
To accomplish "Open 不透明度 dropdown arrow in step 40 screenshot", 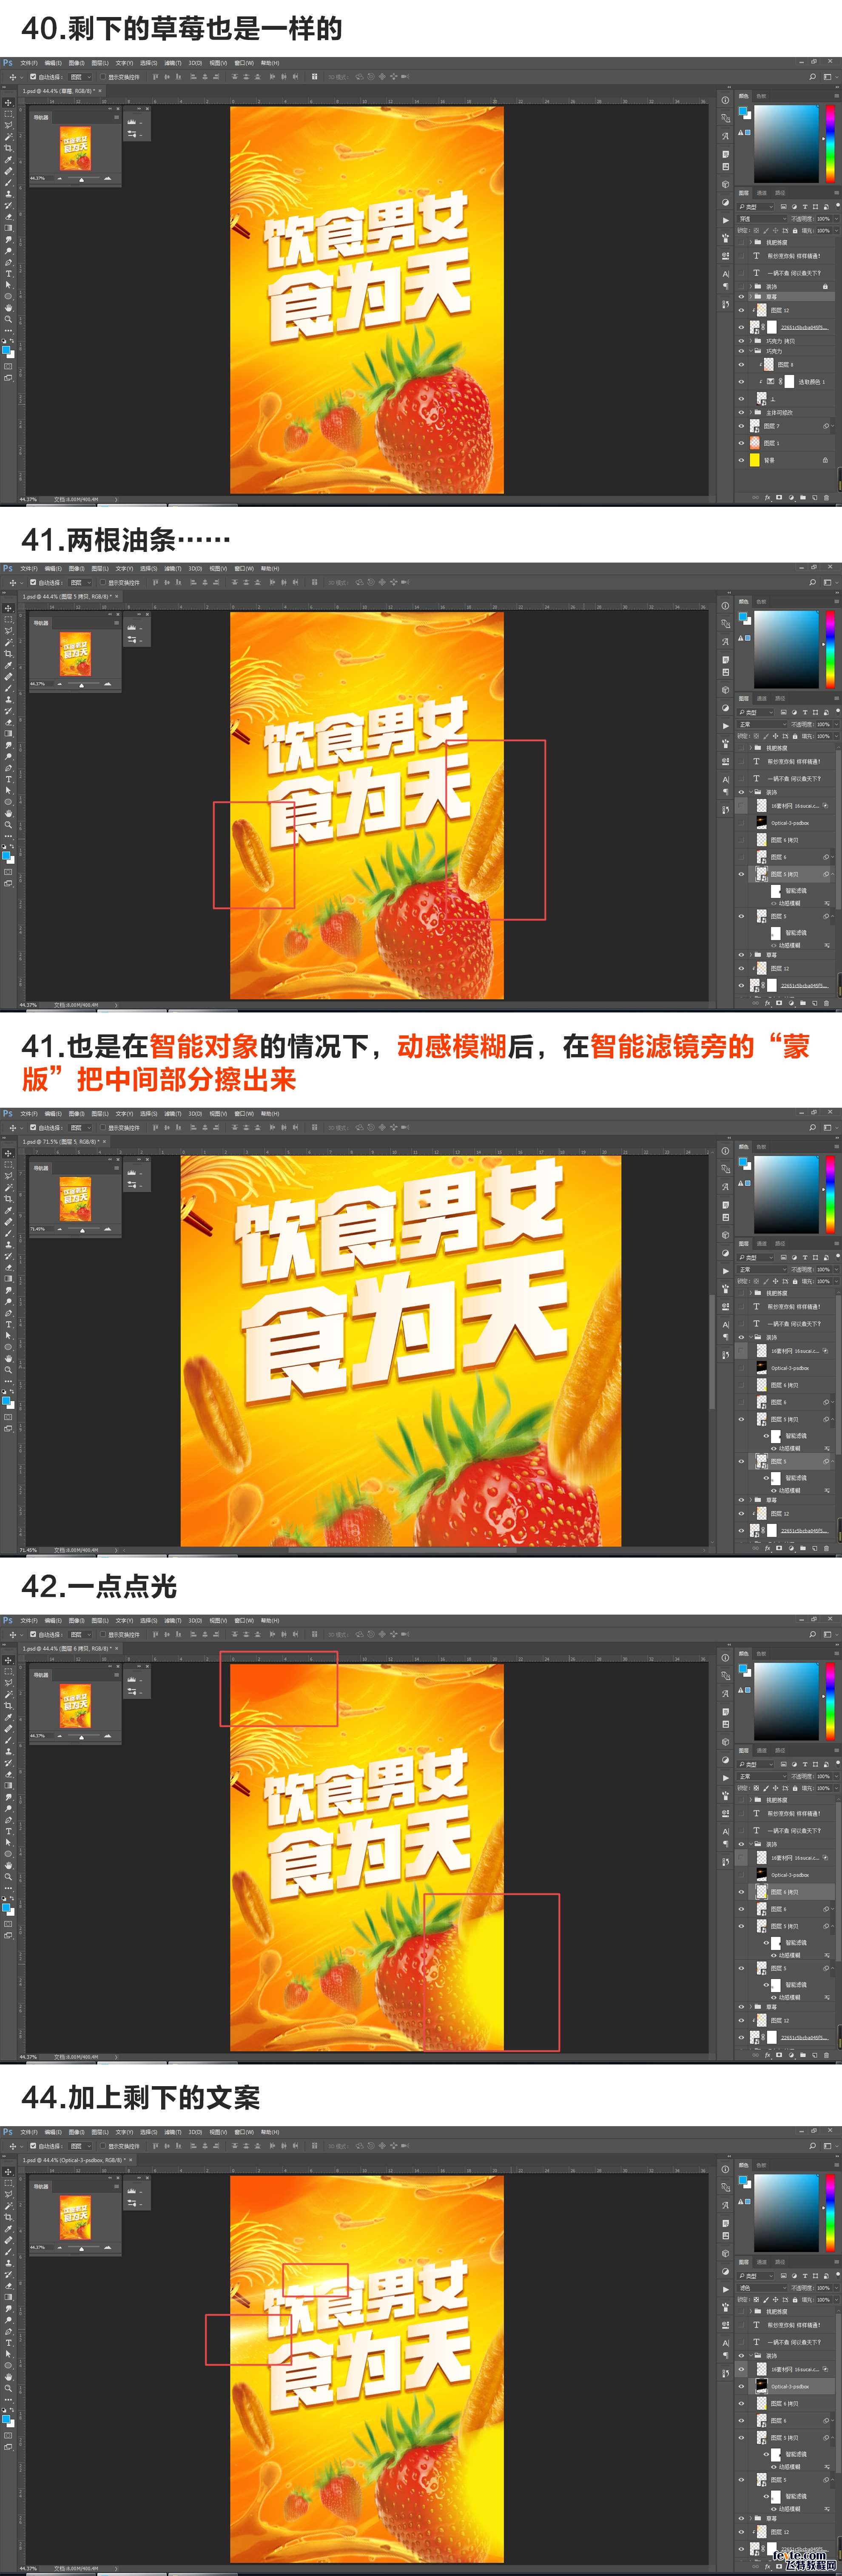I will point(837,219).
